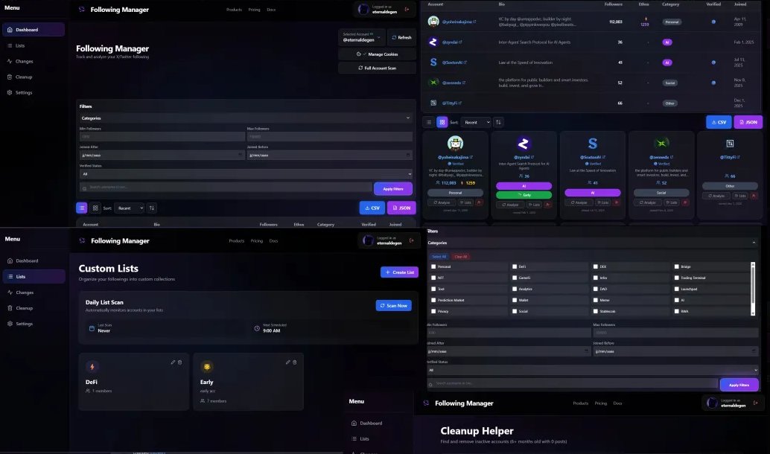Tick the Trading Terminal category checkbox
The image size is (770, 454).
(676, 278)
